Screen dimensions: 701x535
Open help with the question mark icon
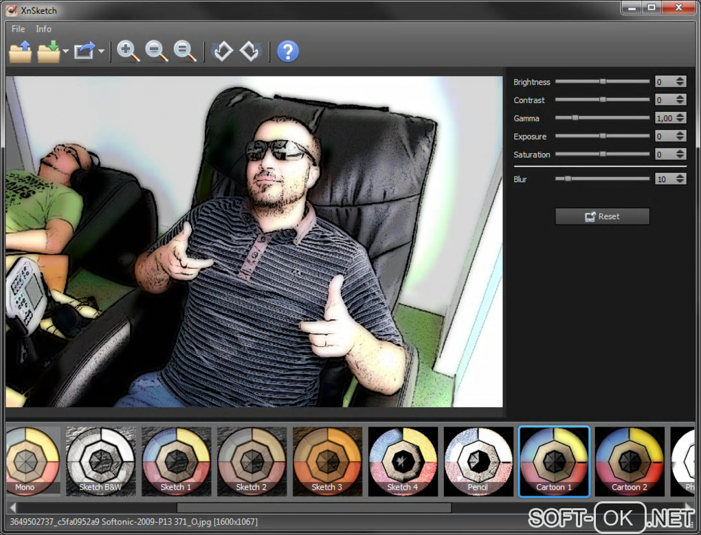[x=287, y=52]
